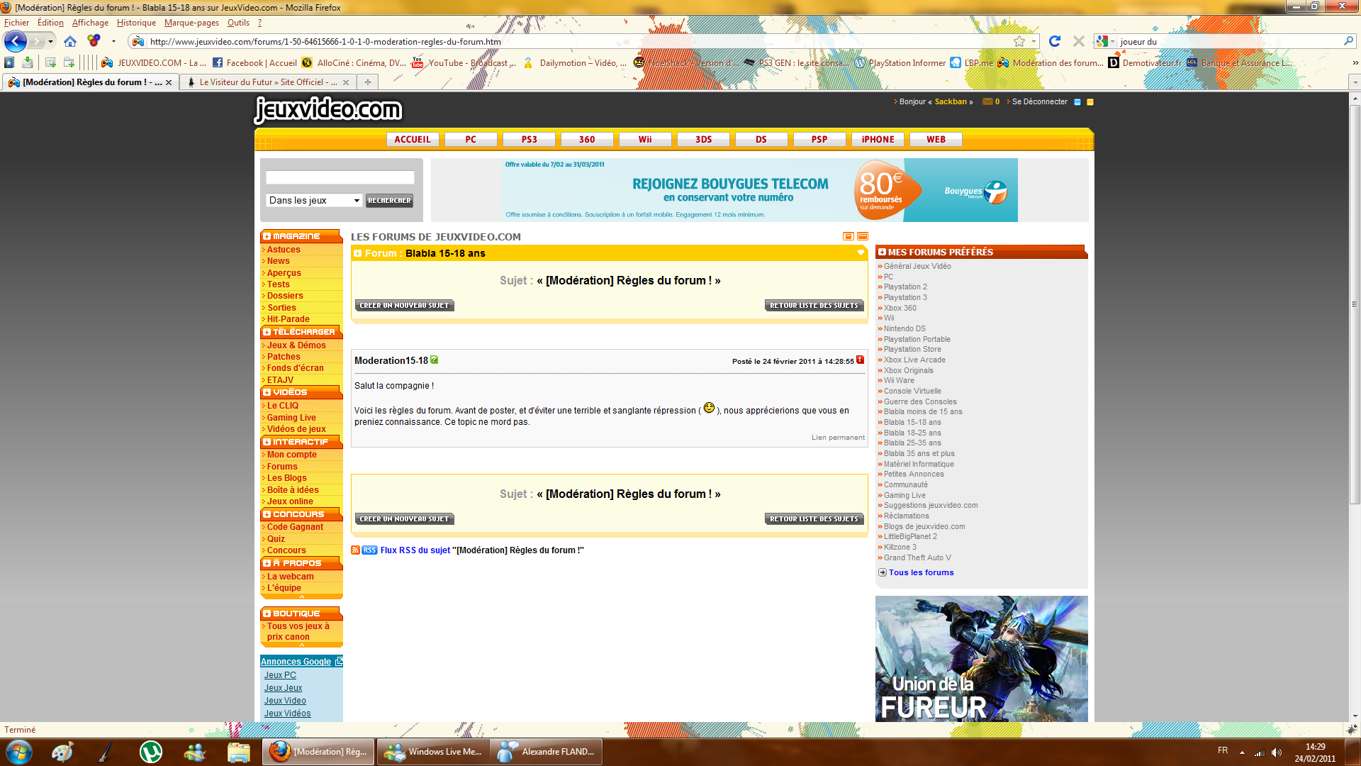Bookmark this page with the star icon

pyautogui.click(x=1019, y=42)
